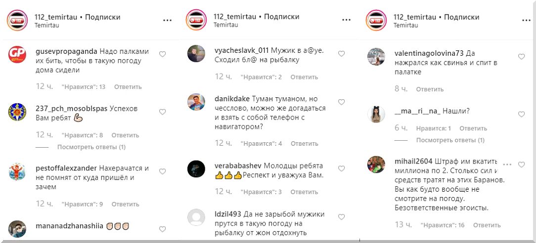The height and width of the screenshot is (243, 536).
Task: Like the gusevpropaganda comment with the heart
Action: point(163,54)
